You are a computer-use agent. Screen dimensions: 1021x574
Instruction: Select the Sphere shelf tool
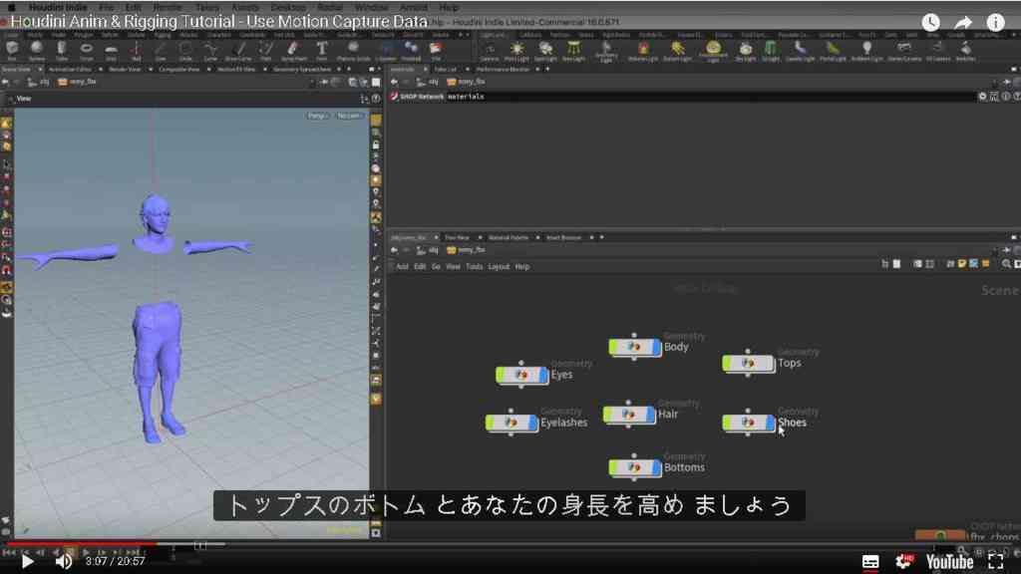point(37,50)
